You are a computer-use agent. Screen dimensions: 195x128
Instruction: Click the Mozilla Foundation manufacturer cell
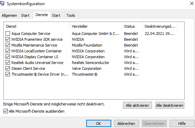pos(87,45)
